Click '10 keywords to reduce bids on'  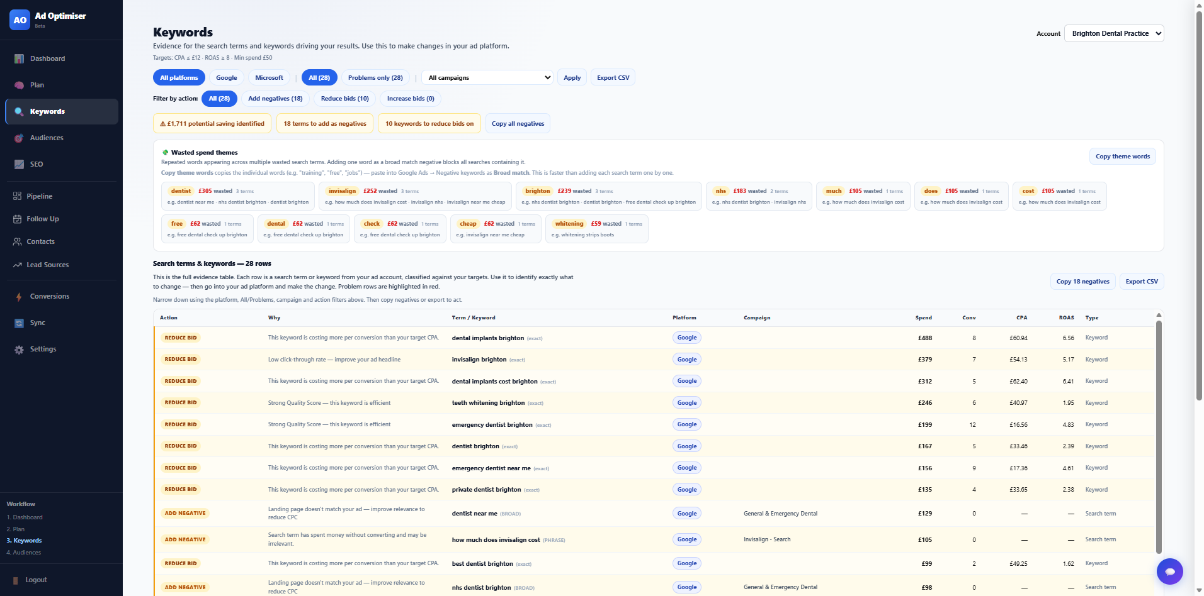(x=429, y=123)
